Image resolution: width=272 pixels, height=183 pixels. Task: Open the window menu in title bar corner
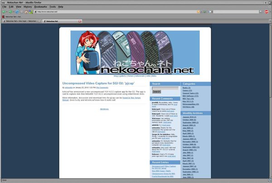pos(3,3)
